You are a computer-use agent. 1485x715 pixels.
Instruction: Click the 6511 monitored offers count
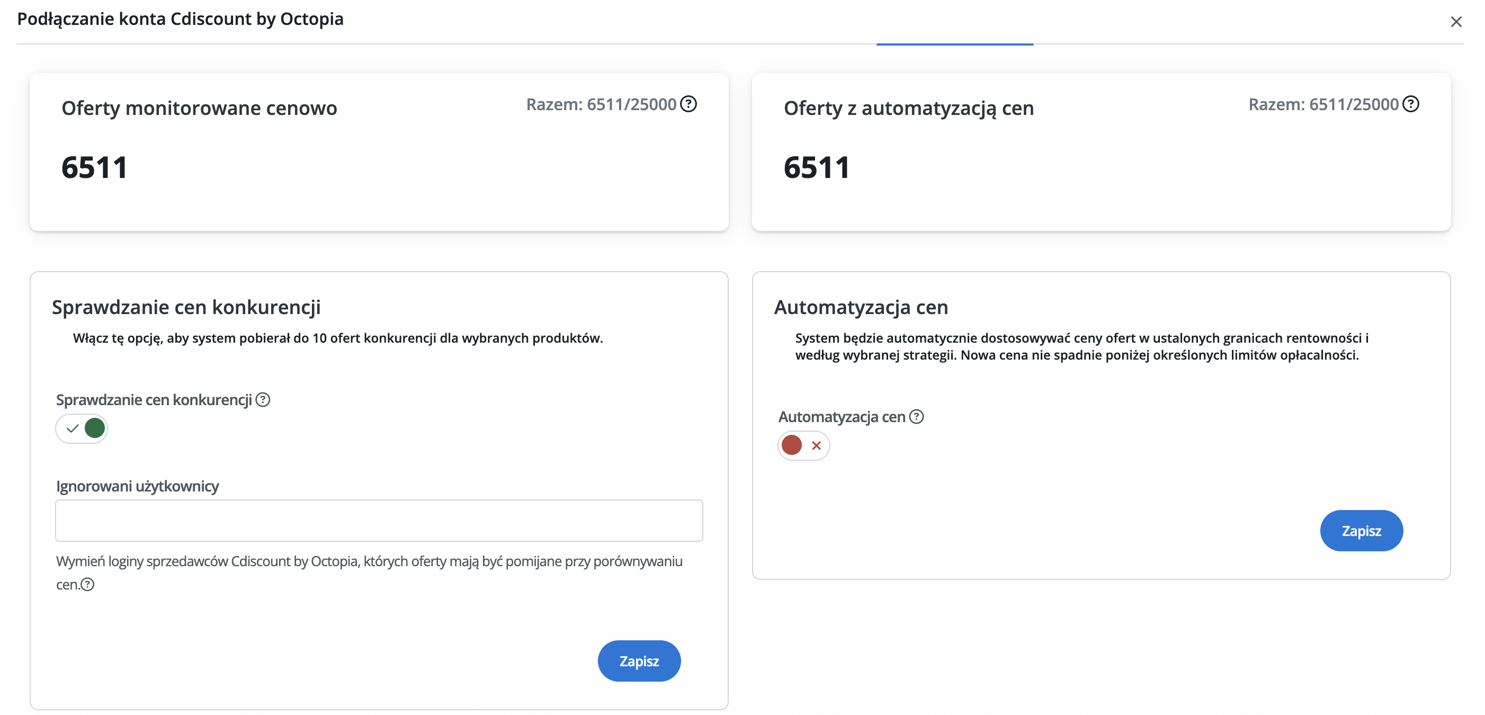[x=95, y=168]
